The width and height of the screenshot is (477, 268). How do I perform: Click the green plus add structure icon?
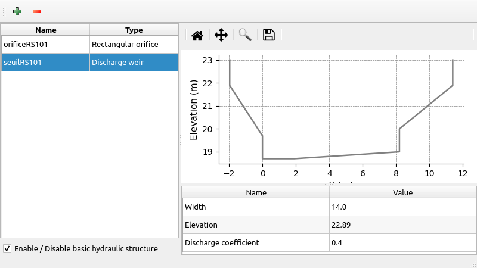point(17,11)
